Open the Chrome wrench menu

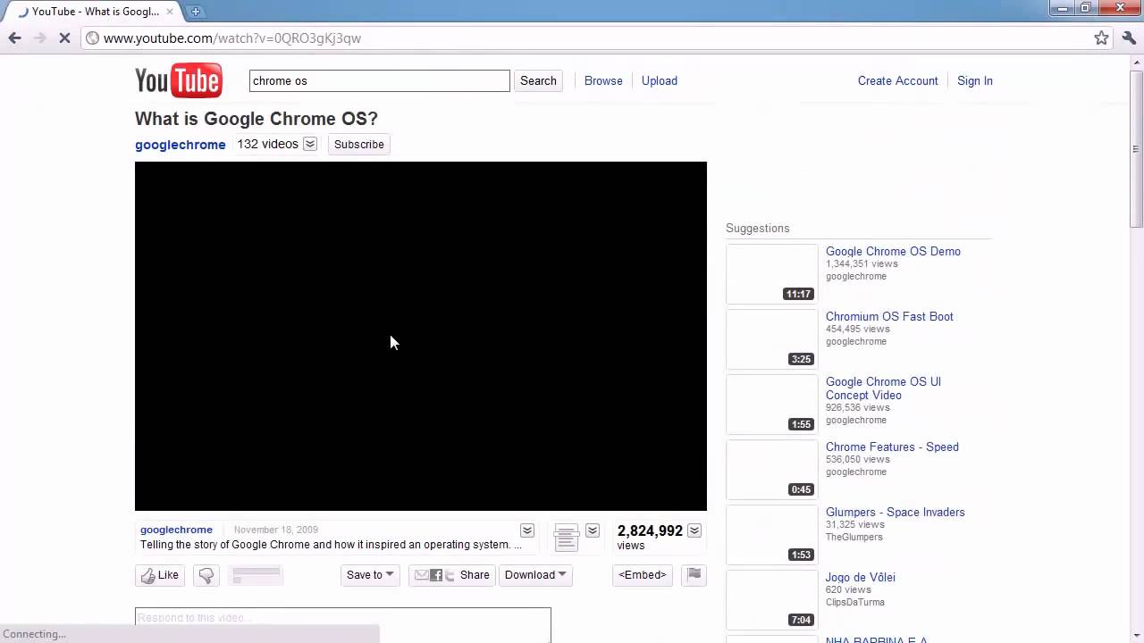[x=1128, y=38]
